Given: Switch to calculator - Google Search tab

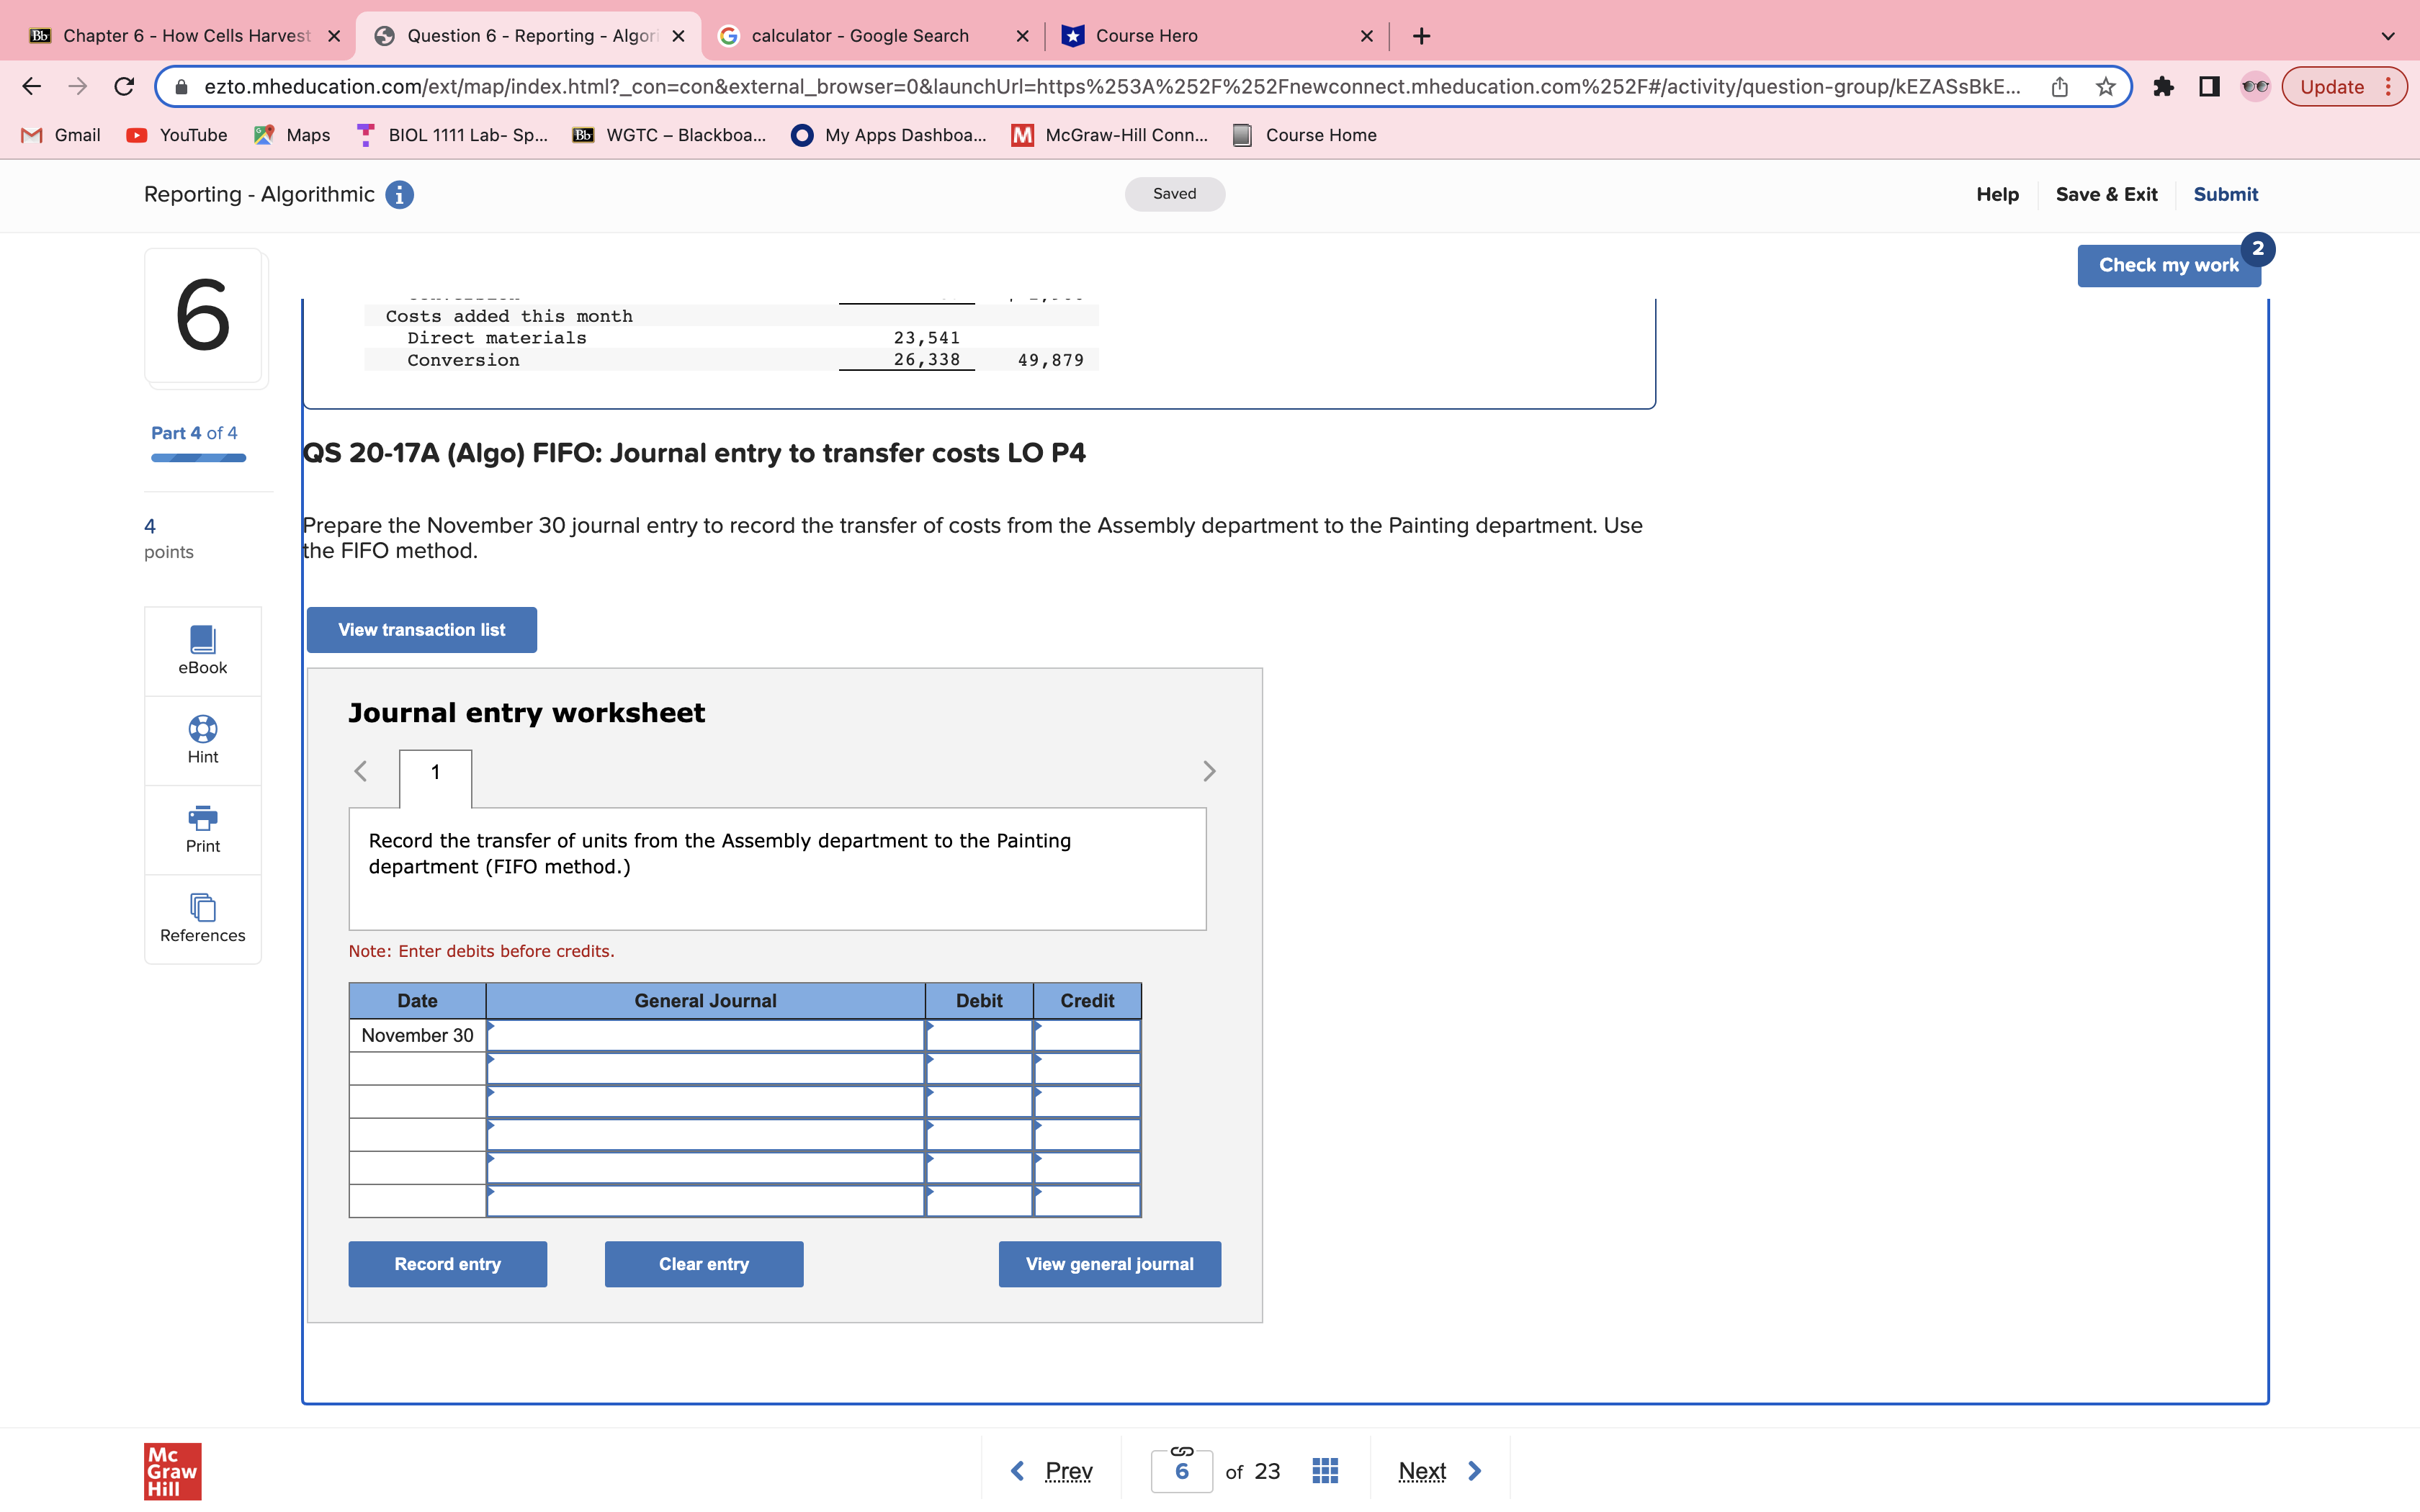Looking at the screenshot, I should tap(860, 36).
